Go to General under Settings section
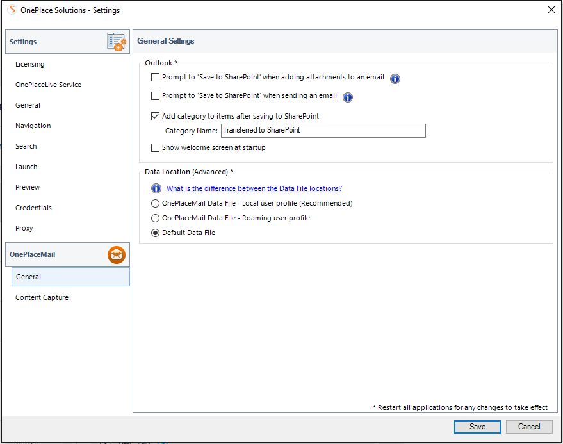 coord(28,105)
